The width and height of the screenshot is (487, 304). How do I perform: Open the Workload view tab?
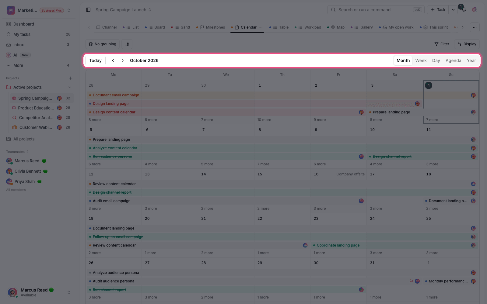308,27
